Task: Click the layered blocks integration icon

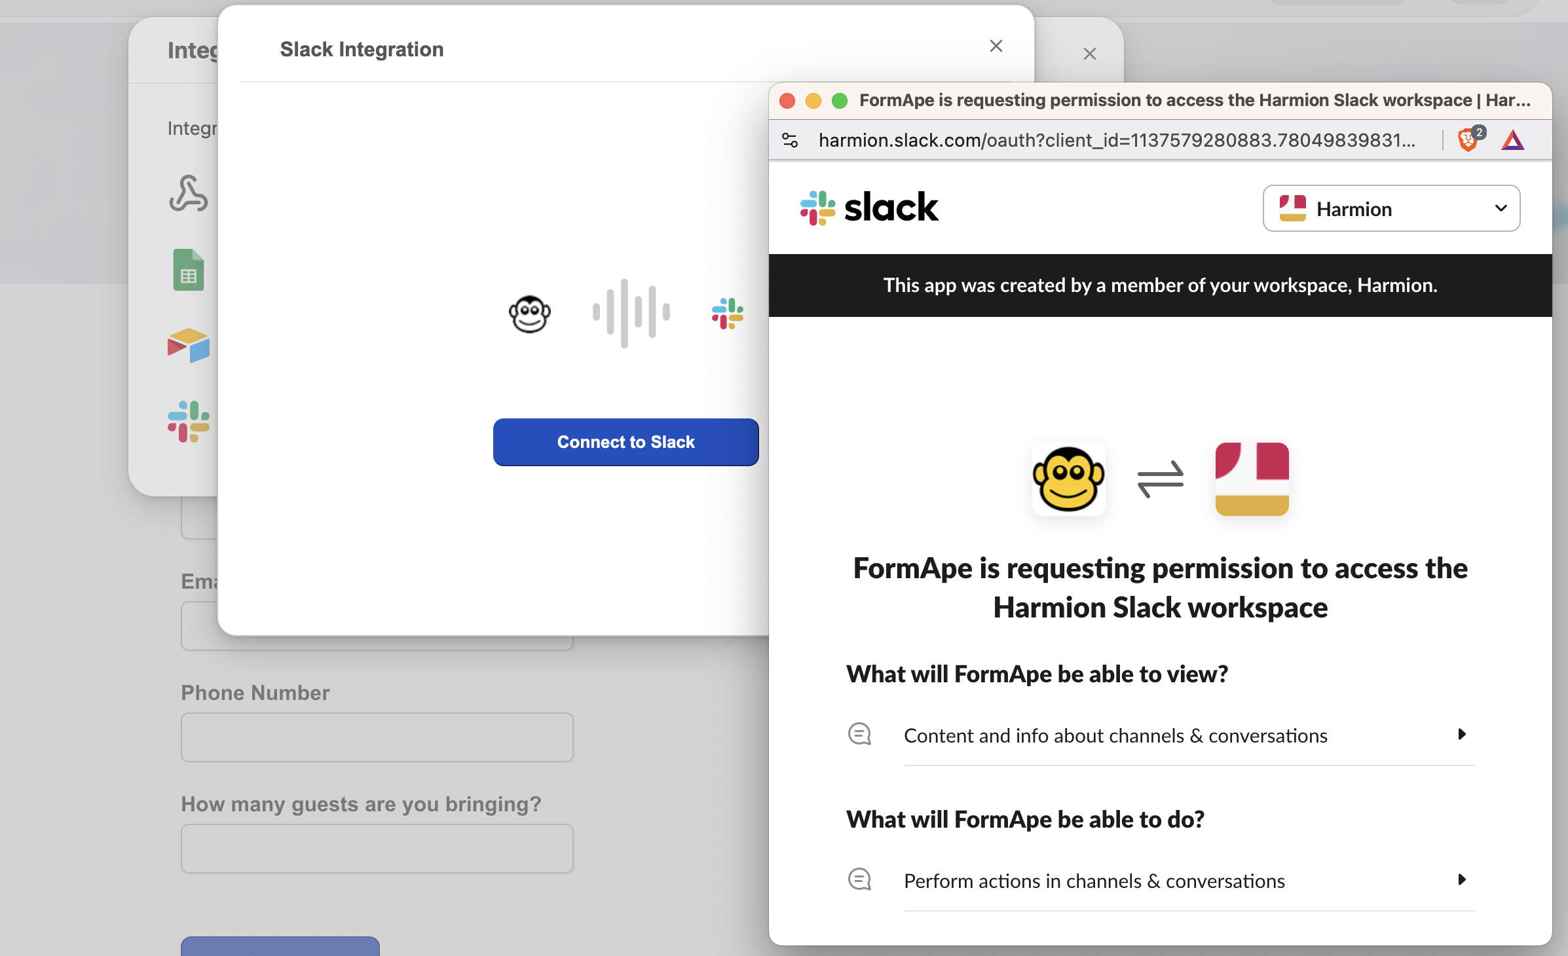Action: coord(187,345)
